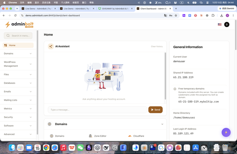The width and height of the screenshot is (237, 154).
Task: Open Control Center in menu bar
Action: point(207,3)
